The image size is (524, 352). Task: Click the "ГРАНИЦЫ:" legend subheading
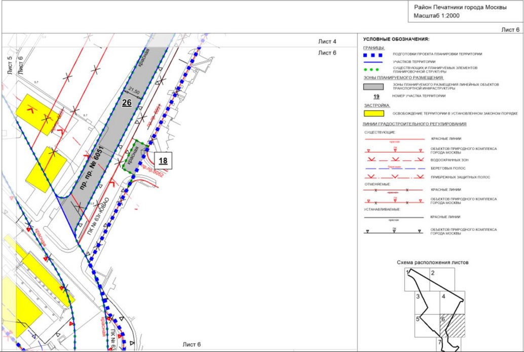click(x=374, y=48)
